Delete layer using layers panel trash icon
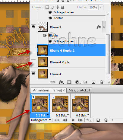Viewport: 123px width, 140px height. pyautogui.click(x=102, y=82)
